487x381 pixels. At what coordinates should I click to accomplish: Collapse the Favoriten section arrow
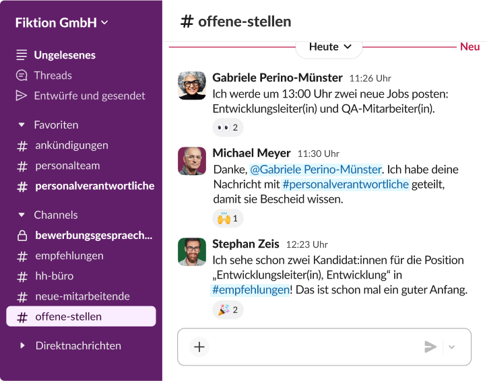(22, 125)
